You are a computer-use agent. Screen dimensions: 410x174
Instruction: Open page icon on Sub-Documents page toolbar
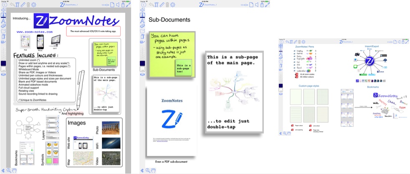point(251,5)
